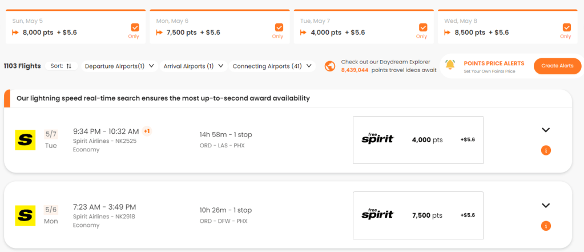Click the Daydream Explorer globe icon
Screen dimensions: 584x252
tap(329, 66)
